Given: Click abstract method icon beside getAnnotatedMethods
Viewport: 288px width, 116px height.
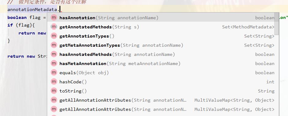Looking at the screenshot, I should click(54, 27).
